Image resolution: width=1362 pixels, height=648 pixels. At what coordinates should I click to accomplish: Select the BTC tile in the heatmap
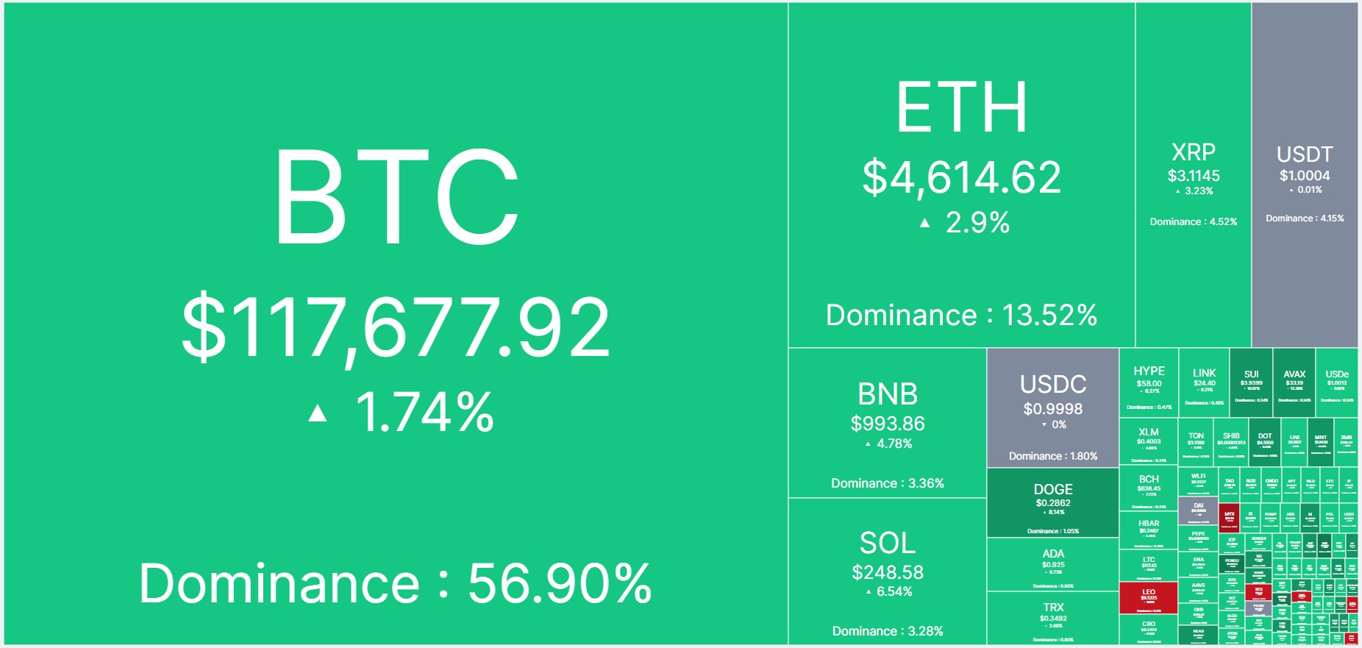[396, 324]
